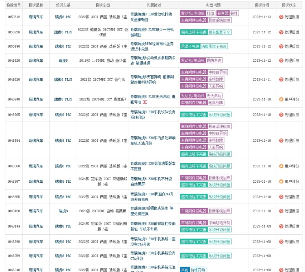Click the red status icon in row 1050612
The width and height of the screenshot is (305, 272).
tap(281, 17)
